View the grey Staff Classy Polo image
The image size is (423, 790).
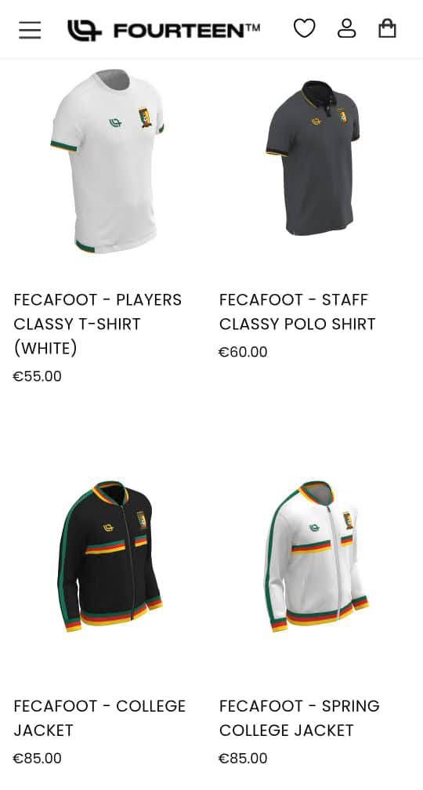tap(313, 158)
